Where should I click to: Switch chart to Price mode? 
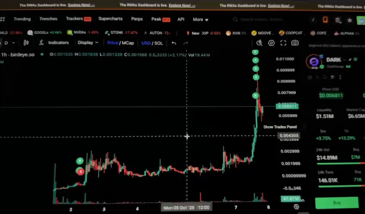(x=113, y=43)
